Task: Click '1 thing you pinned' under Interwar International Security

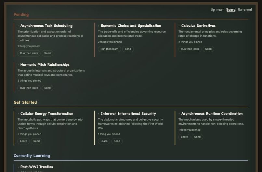Action: pyautogui.click(x=109, y=134)
